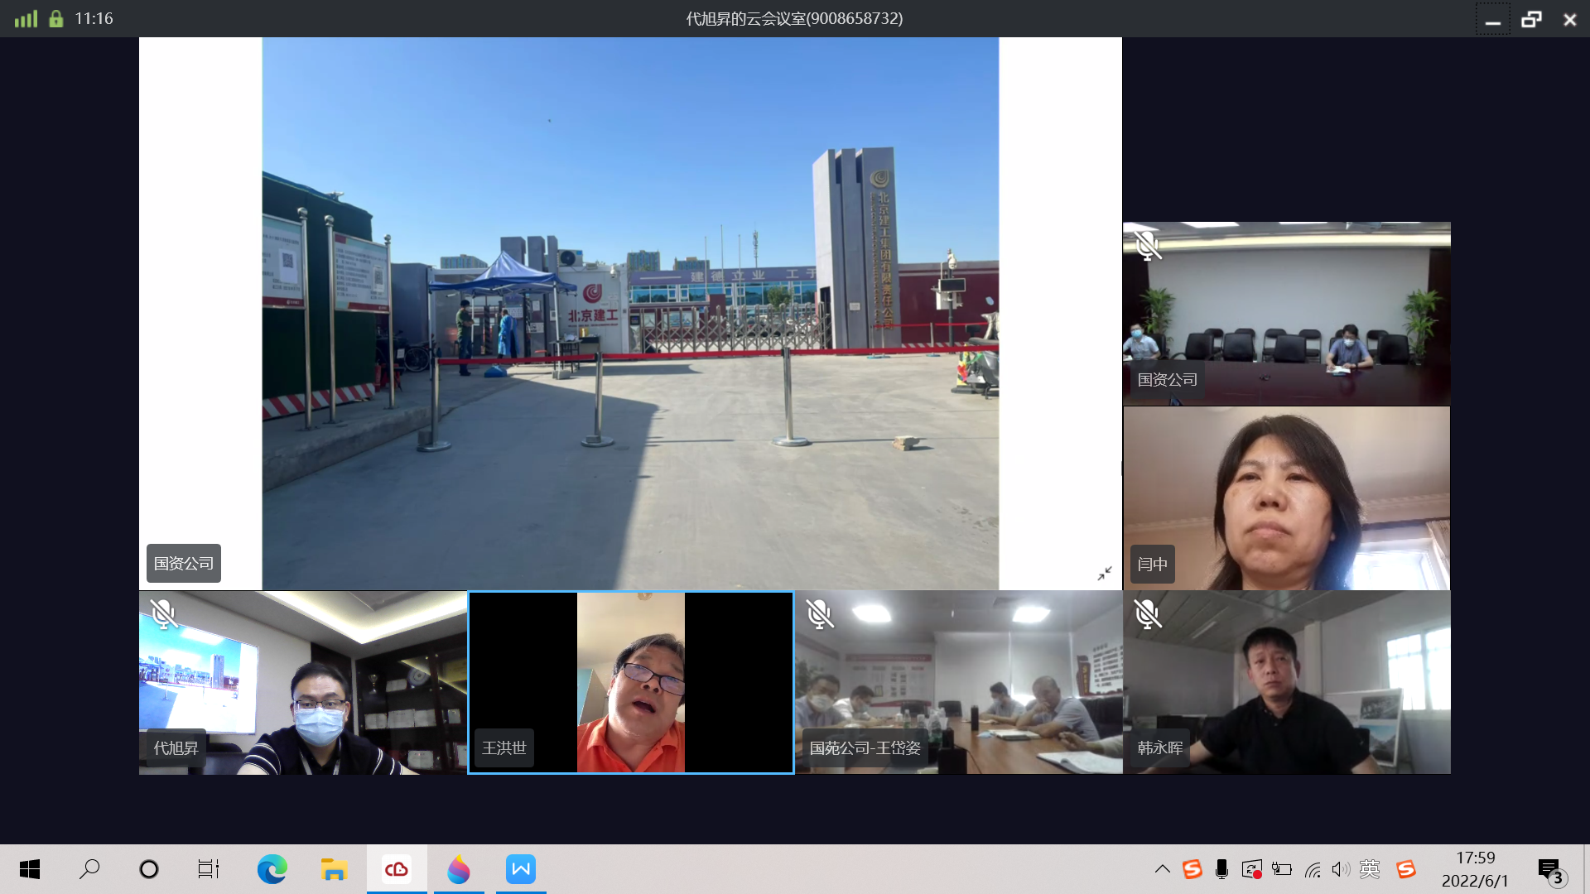Click muted mic icon on 国苑公司-王岱姿 tile
The image size is (1590, 894).
(x=819, y=614)
